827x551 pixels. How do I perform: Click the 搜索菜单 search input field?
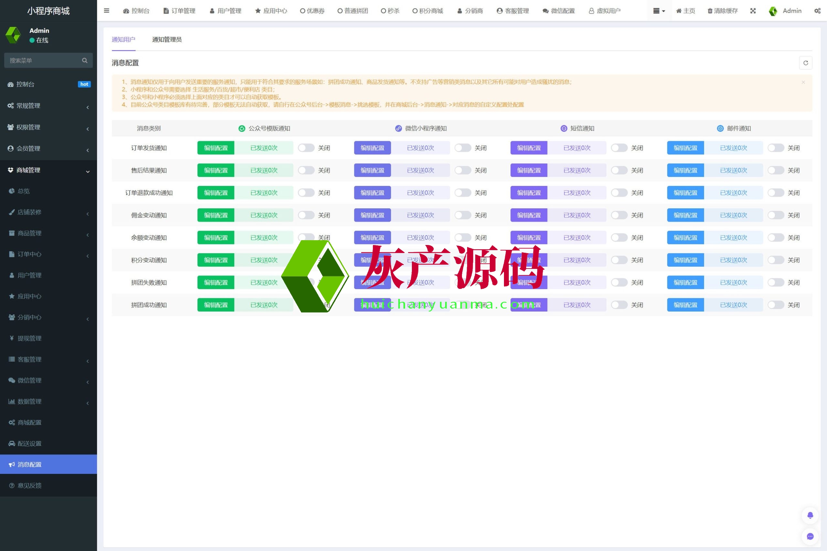coord(42,60)
